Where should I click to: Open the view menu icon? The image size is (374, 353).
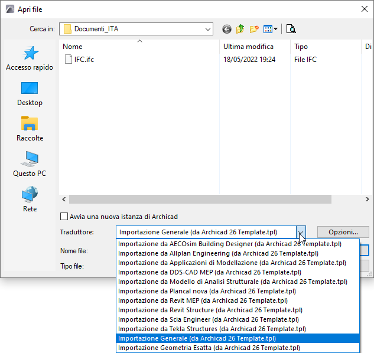tap(270, 29)
